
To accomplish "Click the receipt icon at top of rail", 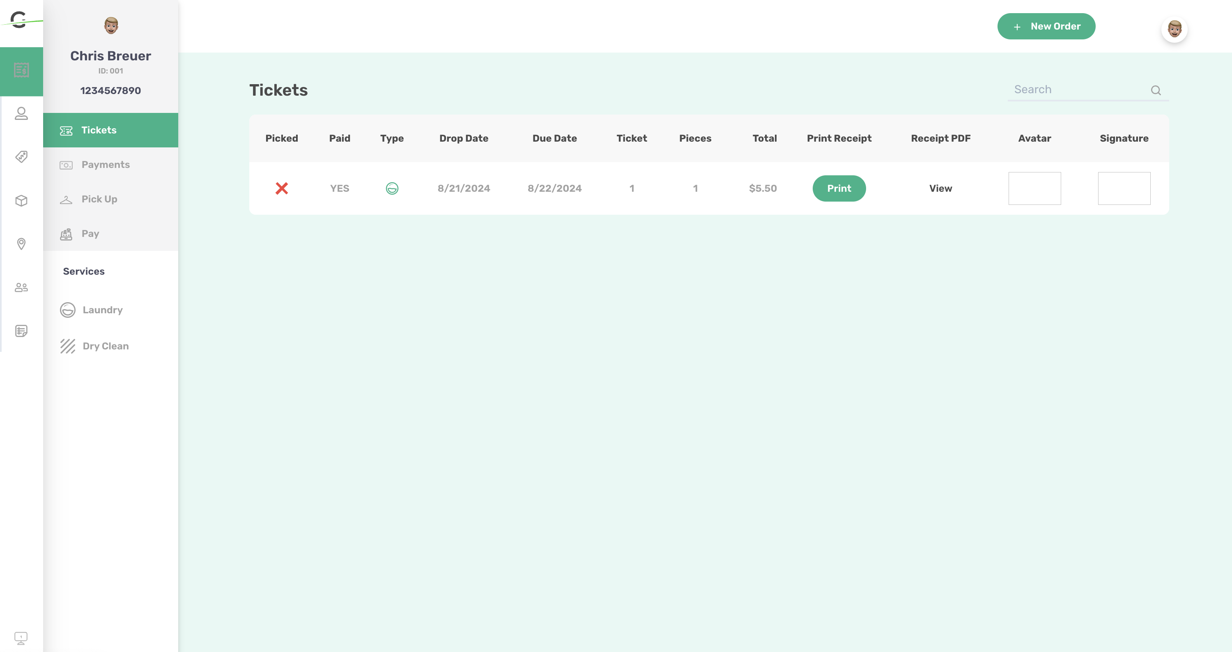I will (x=21, y=71).
